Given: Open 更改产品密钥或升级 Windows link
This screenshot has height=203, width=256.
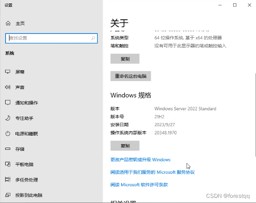Looking at the screenshot, I should tap(140, 160).
